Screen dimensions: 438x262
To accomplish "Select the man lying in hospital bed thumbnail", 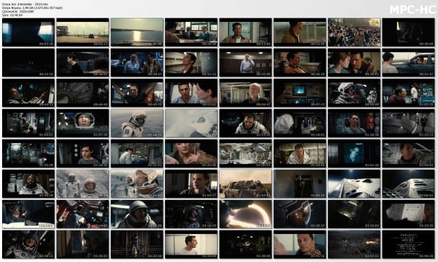I will click(x=300, y=244).
